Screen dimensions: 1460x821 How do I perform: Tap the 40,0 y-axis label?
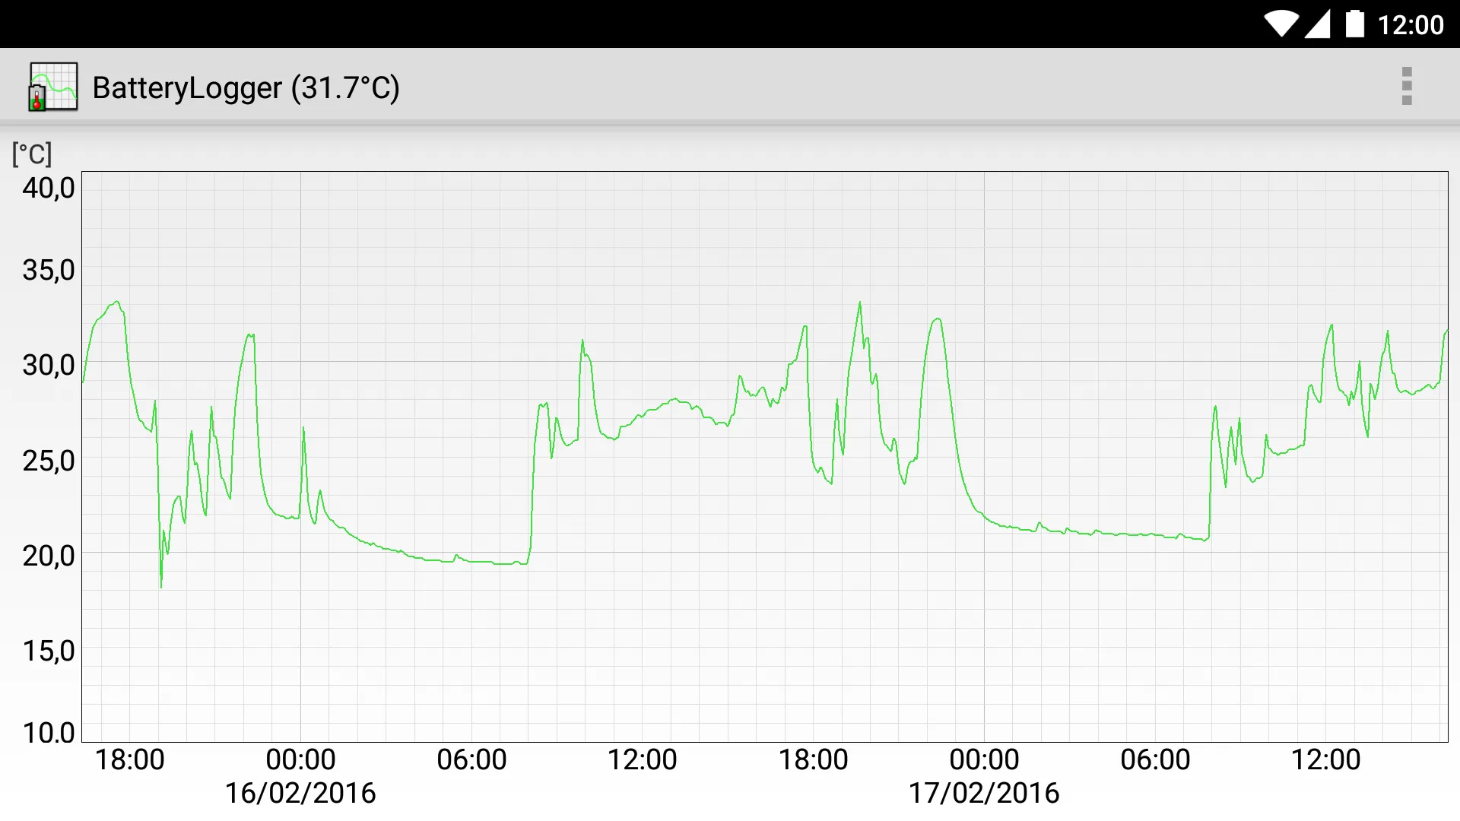tap(49, 188)
